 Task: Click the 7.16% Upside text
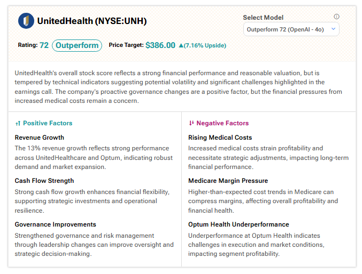[205, 45]
